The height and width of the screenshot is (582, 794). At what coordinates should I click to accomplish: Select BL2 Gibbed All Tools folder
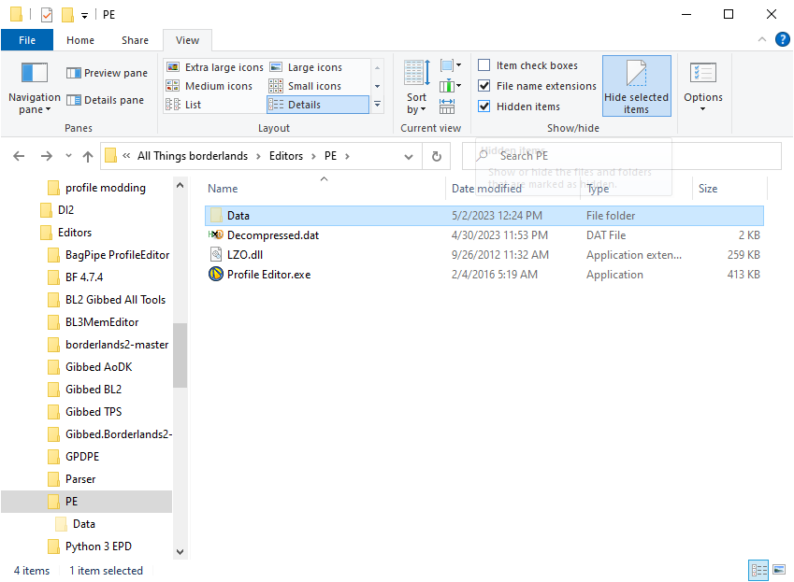pyautogui.click(x=115, y=300)
